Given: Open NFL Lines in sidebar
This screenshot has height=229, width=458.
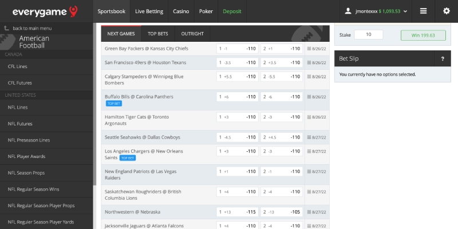Looking at the screenshot, I should [46, 108].
